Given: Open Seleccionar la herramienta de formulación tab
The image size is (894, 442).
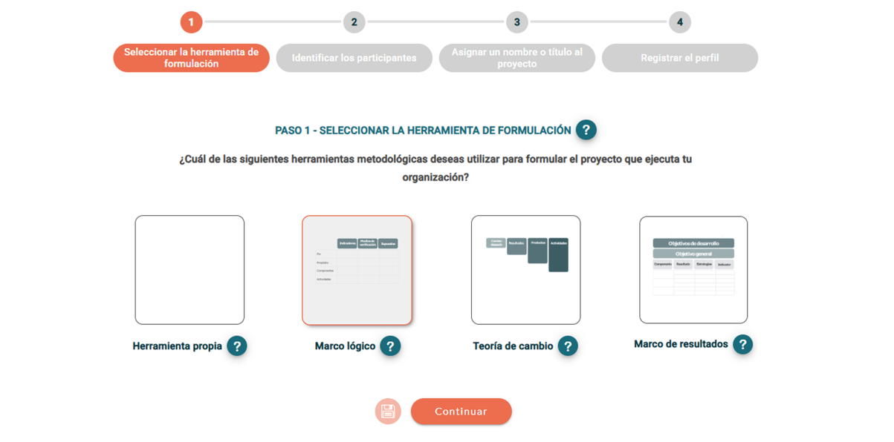Looking at the screenshot, I should tap(191, 58).
